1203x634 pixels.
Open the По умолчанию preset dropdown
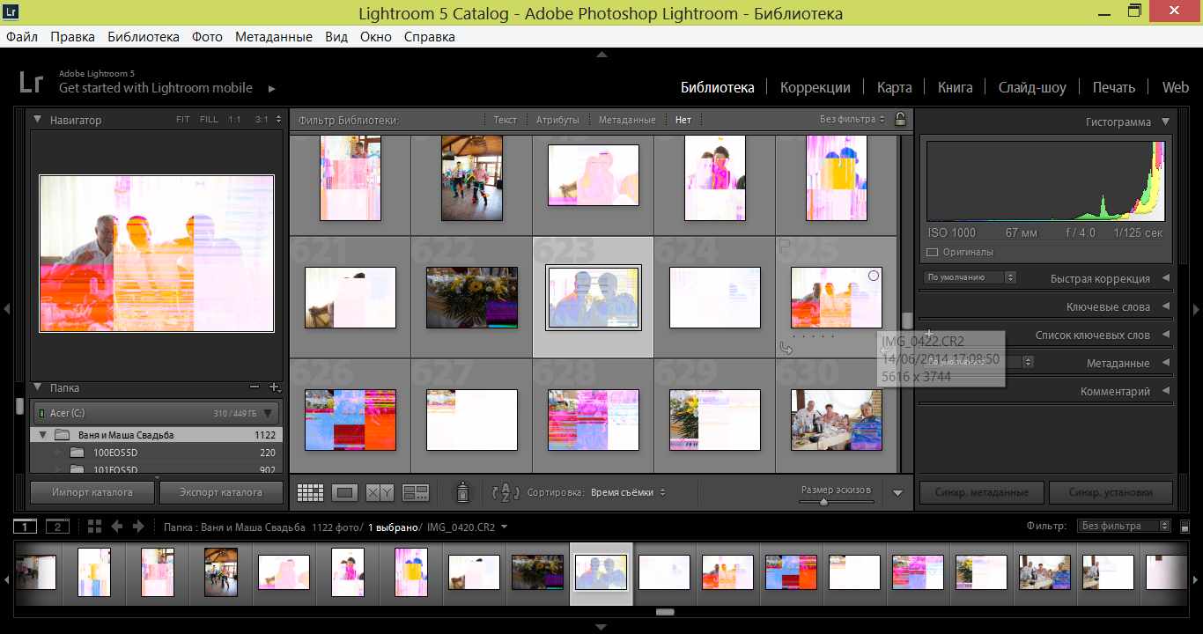click(x=971, y=277)
